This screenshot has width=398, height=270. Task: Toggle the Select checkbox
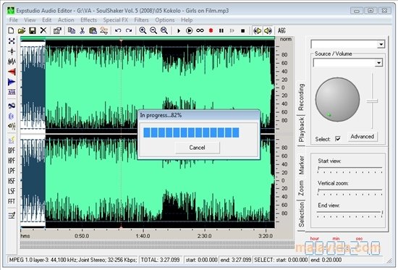point(338,139)
